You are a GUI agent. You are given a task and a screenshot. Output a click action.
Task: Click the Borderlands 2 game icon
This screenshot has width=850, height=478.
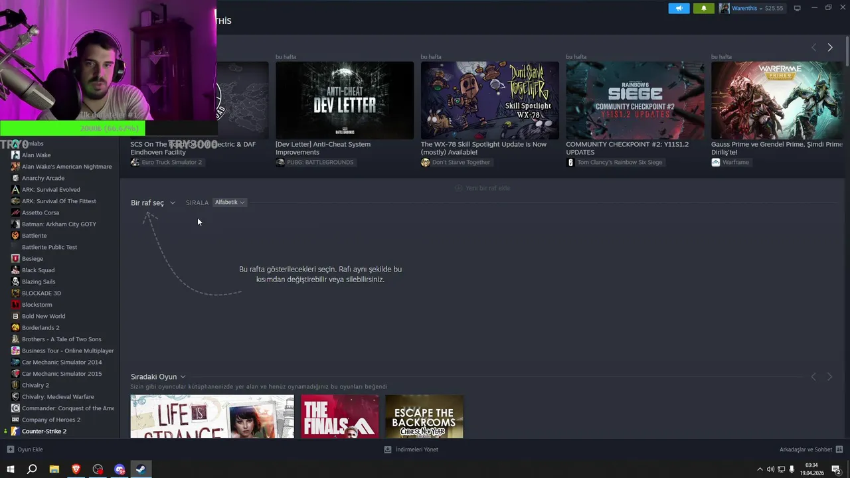15,327
